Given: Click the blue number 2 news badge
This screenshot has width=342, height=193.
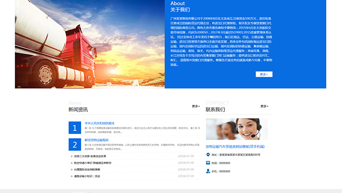Looking at the screenshot, I should tap(75, 144).
